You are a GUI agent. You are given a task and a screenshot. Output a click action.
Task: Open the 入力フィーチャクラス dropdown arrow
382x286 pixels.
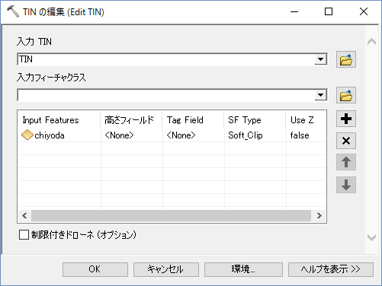pyautogui.click(x=321, y=95)
